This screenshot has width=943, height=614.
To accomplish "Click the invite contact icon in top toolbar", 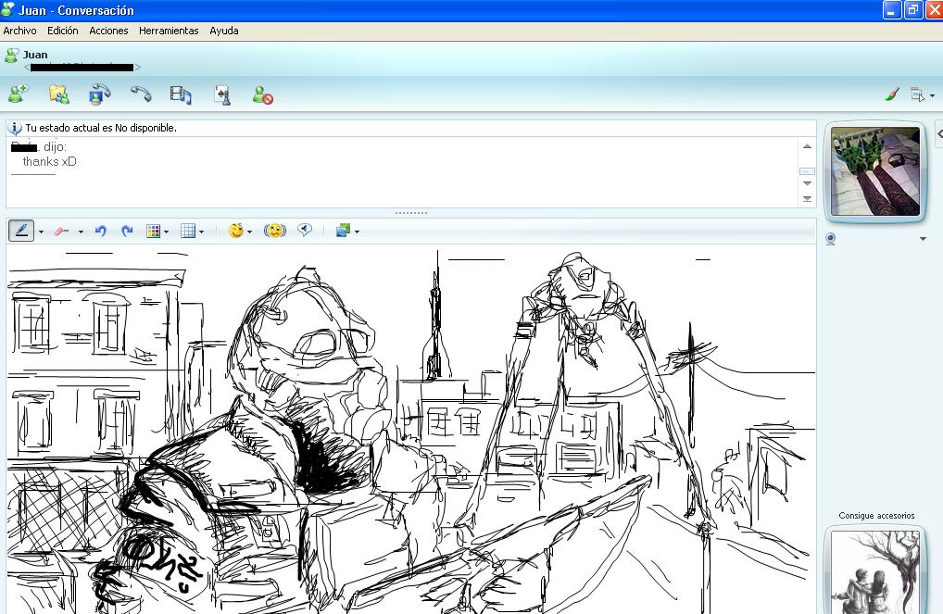I will [x=18, y=94].
